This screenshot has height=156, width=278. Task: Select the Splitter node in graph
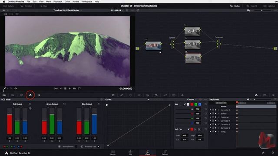tap(172, 44)
